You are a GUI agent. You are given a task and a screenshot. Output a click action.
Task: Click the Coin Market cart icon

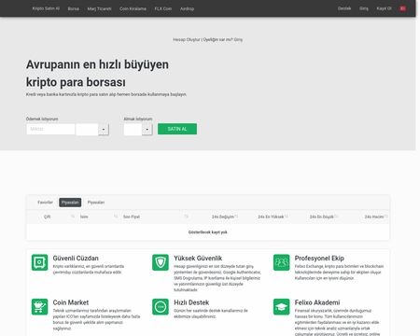pyautogui.click(x=39, y=307)
